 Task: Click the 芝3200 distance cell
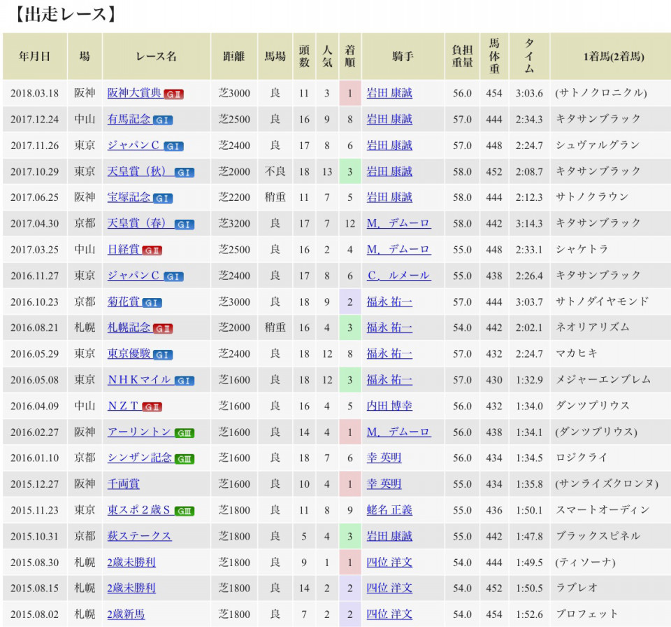pyautogui.click(x=234, y=223)
